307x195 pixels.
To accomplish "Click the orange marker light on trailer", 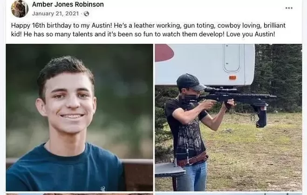I will 232,77.
